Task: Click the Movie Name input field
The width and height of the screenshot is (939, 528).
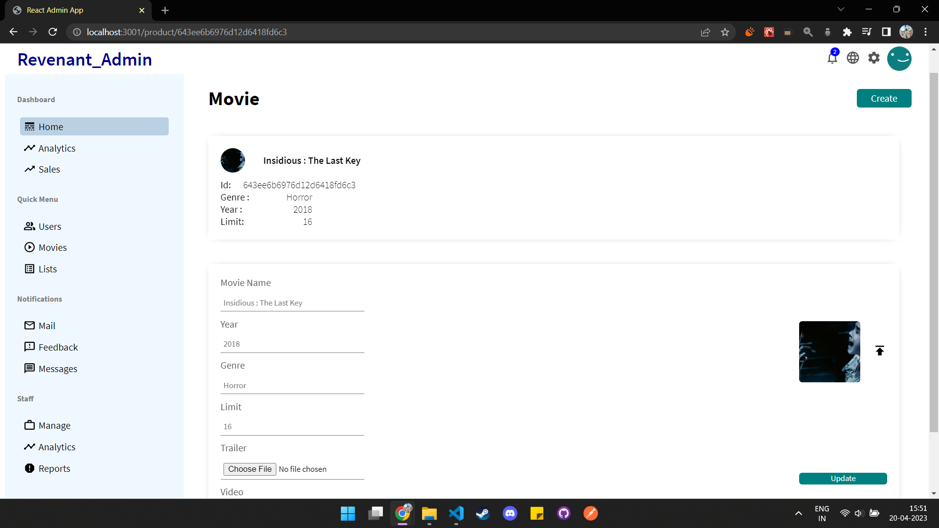Action: click(x=292, y=303)
